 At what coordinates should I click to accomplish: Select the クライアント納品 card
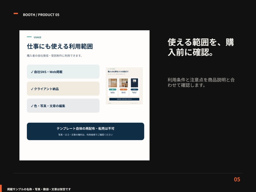(x=63, y=89)
